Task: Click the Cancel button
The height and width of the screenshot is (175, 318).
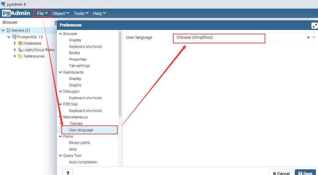Action: coord(281,173)
